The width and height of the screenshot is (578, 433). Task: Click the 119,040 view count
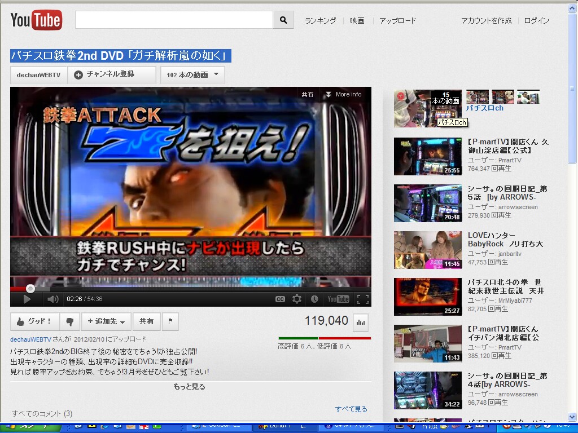click(326, 320)
